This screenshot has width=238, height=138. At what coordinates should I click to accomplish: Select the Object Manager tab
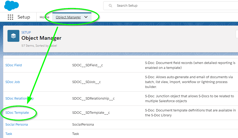click(68, 17)
